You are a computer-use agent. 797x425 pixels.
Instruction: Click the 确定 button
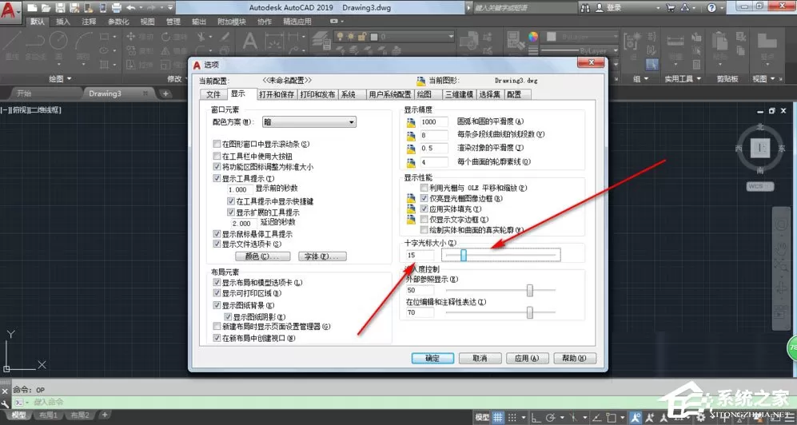(x=432, y=358)
